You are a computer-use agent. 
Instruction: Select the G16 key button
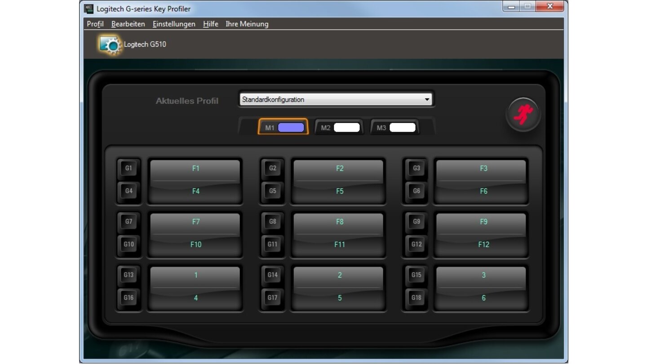129,297
